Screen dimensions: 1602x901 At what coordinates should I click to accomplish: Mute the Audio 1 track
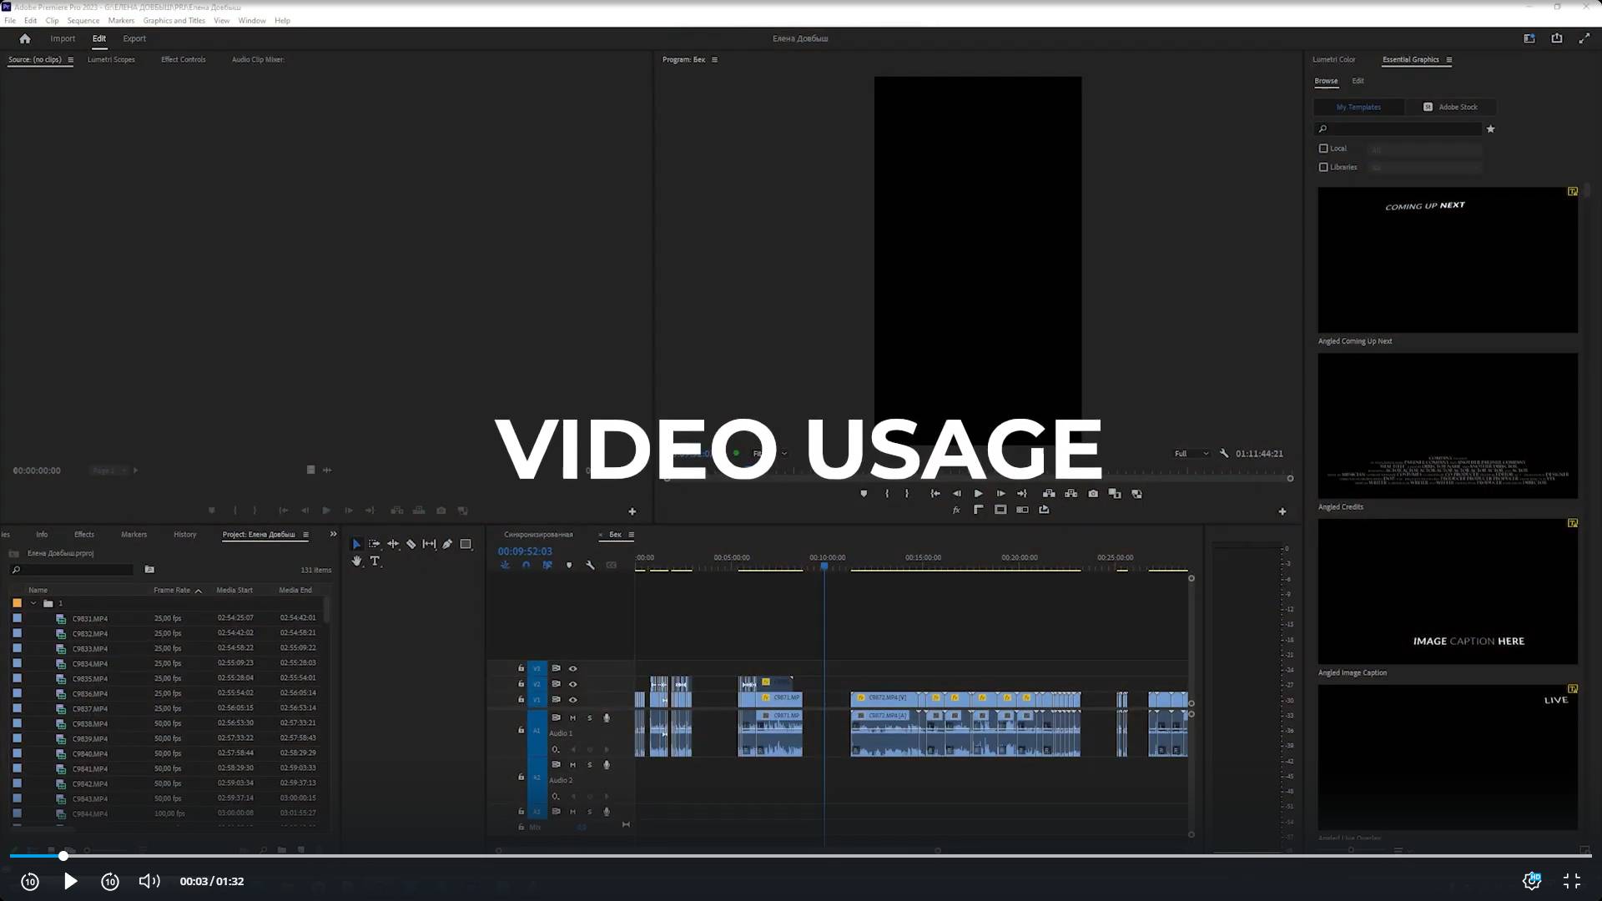pyautogui.click(x=572, y=717)
